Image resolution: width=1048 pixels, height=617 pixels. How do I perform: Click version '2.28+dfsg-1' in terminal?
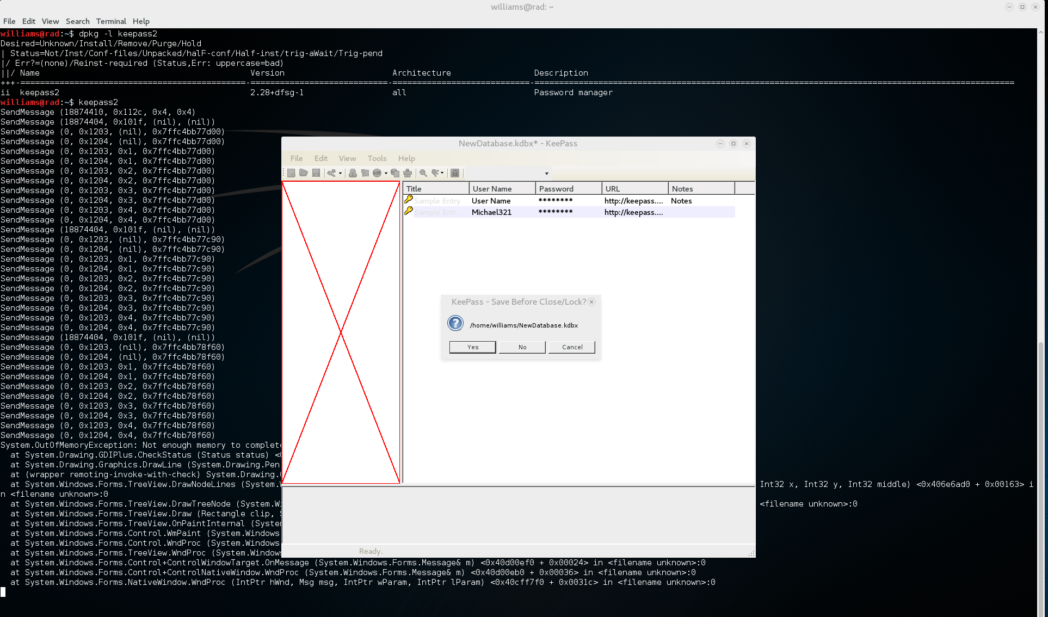[x=277, y=92]
